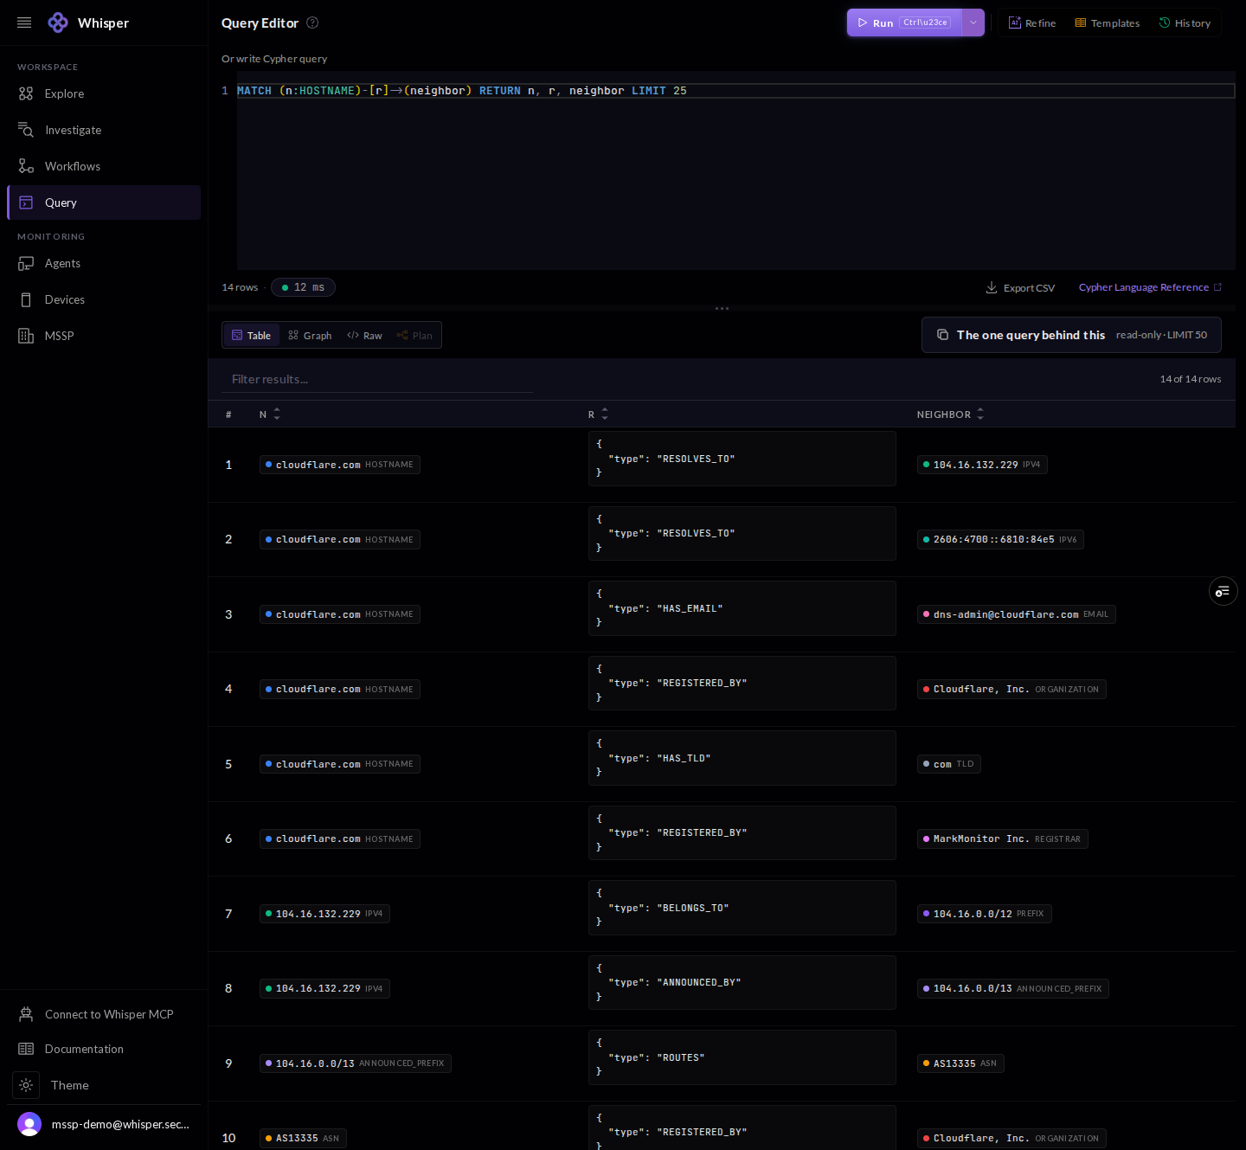Click the panel resize handle dots
Image resolution: width=1246 pixels, height=1150 pixels.
pos(722,308)
